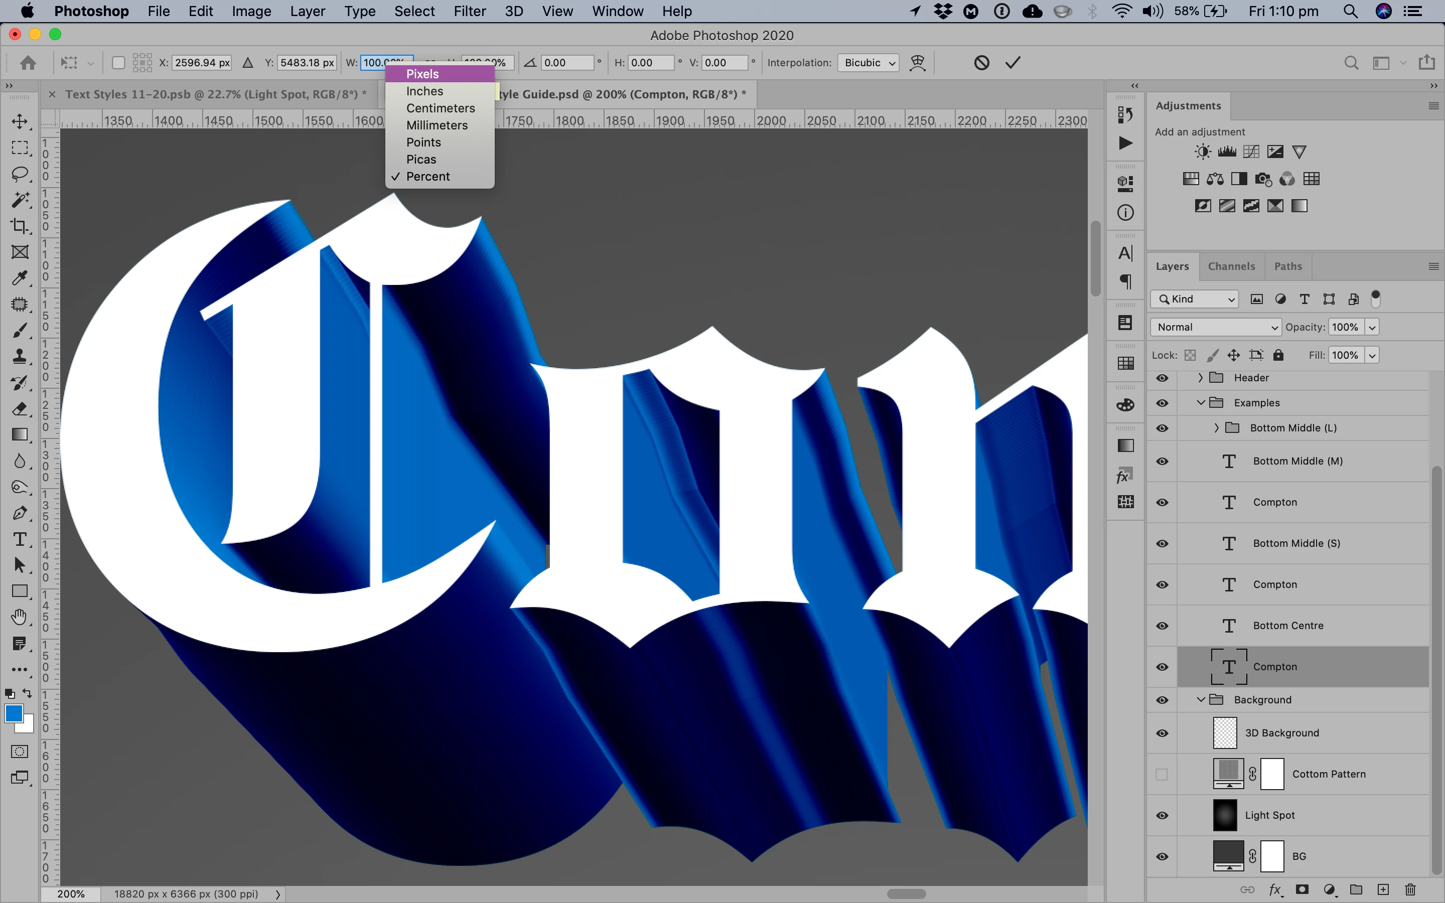The height and width of the screenshot is (903, 1445).
Task: Hide the Bottom Centre text layer
Action: (x=1162, y=625)
